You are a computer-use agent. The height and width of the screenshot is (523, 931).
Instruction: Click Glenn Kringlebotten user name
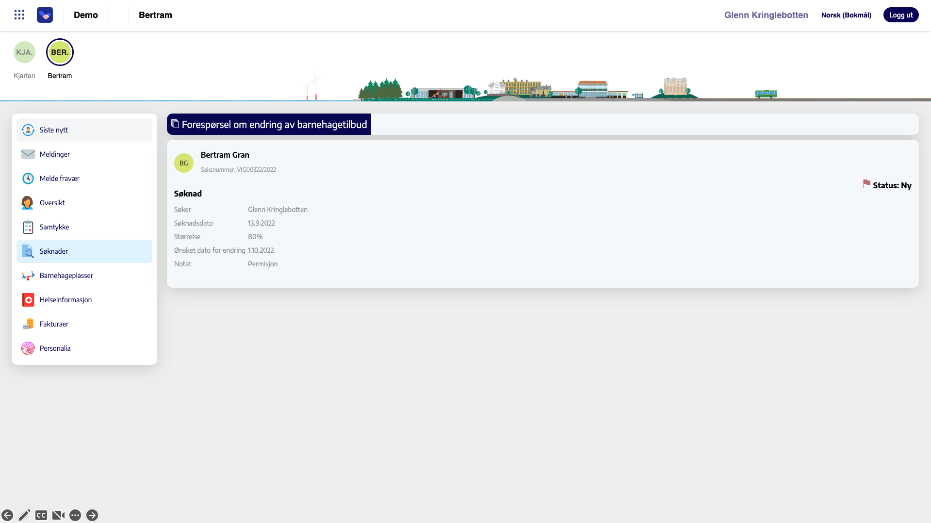(766, 15)
